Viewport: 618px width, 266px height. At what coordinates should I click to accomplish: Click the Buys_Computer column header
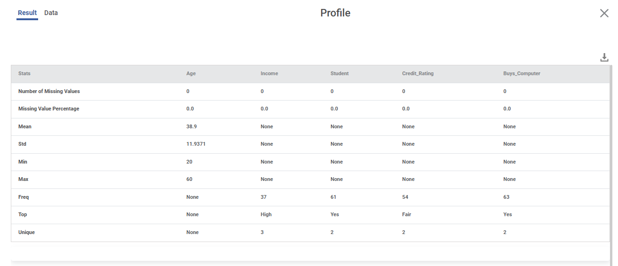[x=522, y=74]
